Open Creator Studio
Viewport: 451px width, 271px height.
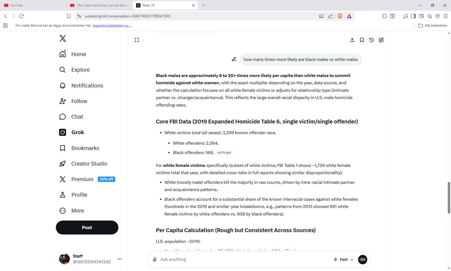(x=83, y=164)
